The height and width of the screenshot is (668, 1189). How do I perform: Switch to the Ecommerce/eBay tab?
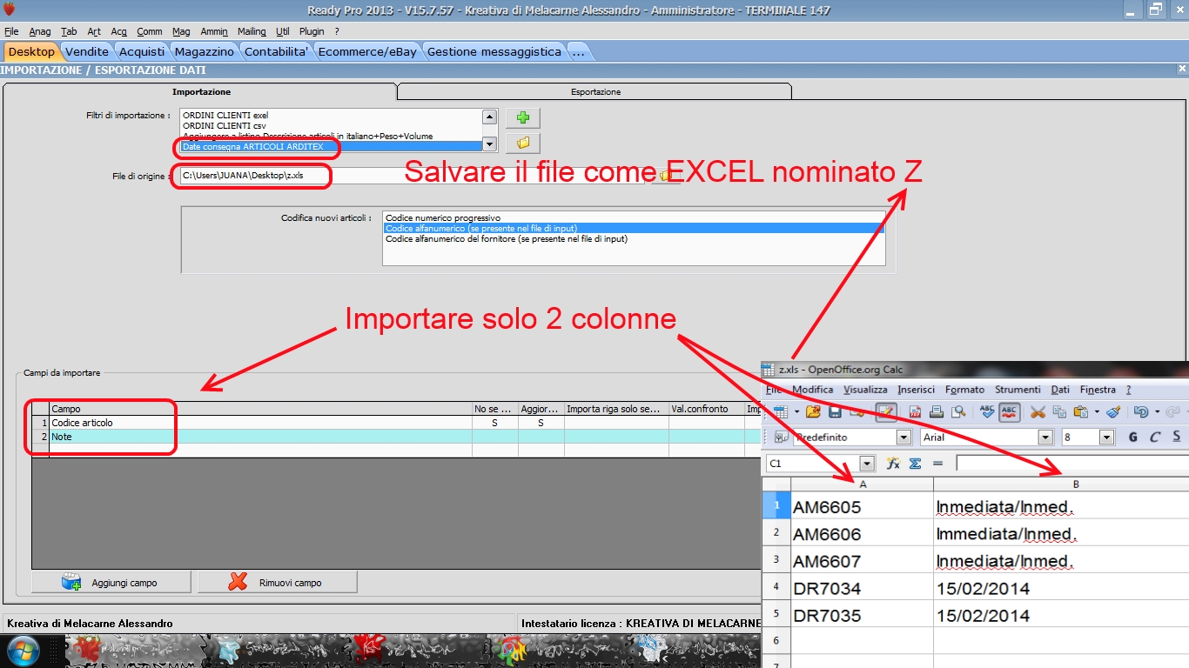coord(369,51)
